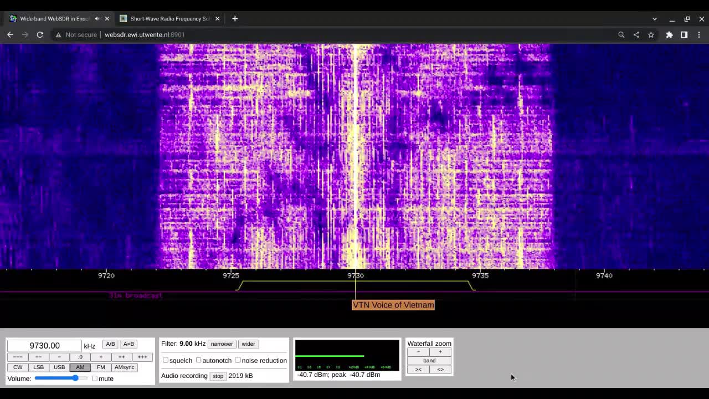Open the Chrome three-dot menu

tap(699, 34)
